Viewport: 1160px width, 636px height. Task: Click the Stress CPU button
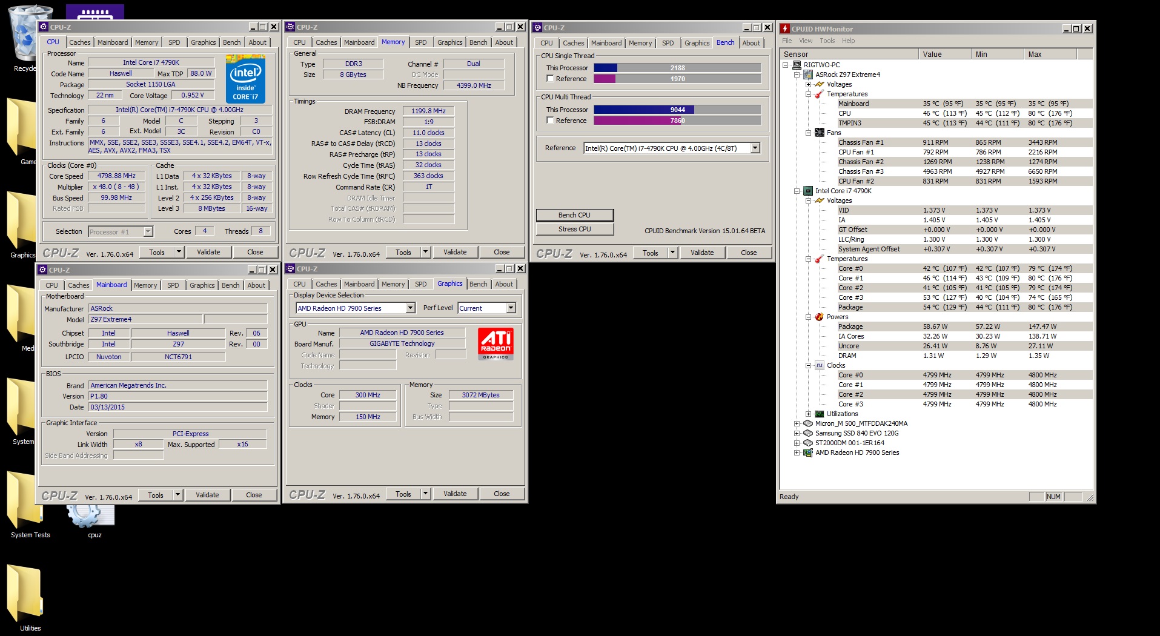(x=574, y=229)
